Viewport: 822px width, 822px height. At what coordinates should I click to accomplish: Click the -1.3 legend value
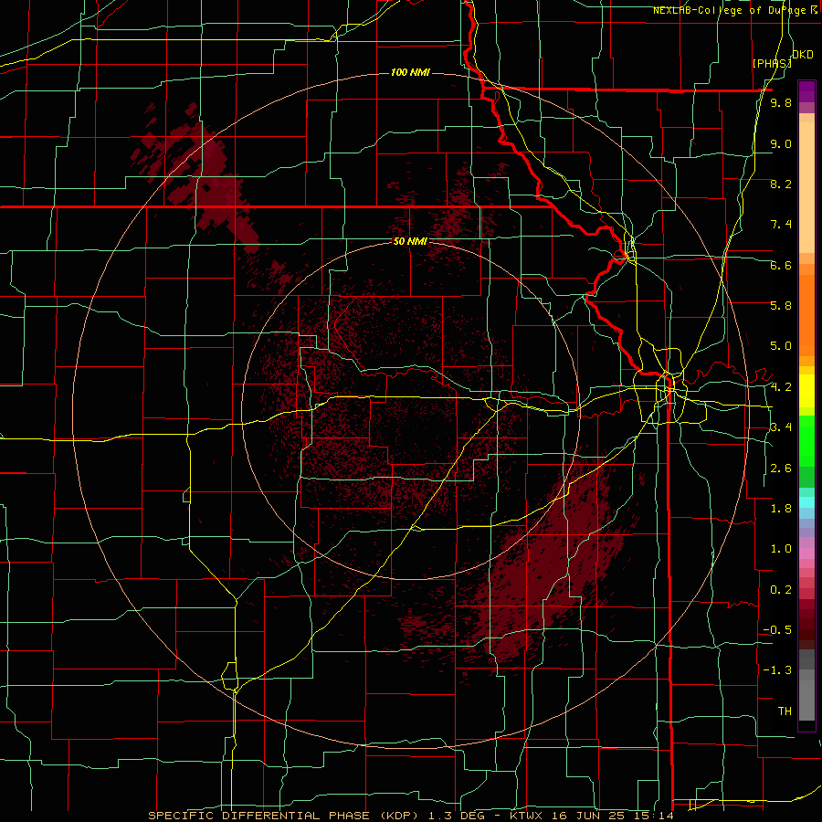(x=777, y=670)
